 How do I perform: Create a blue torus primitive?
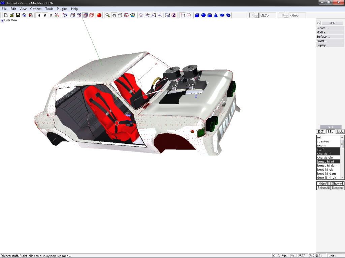222,15
